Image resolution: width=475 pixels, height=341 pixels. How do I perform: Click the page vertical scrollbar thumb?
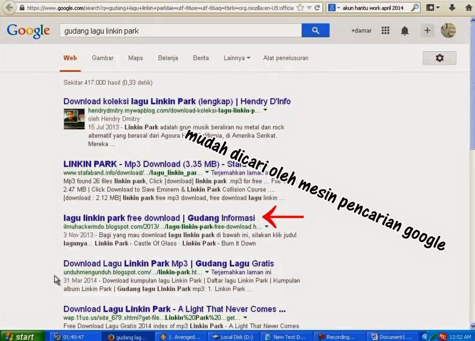tap(473, 87)
